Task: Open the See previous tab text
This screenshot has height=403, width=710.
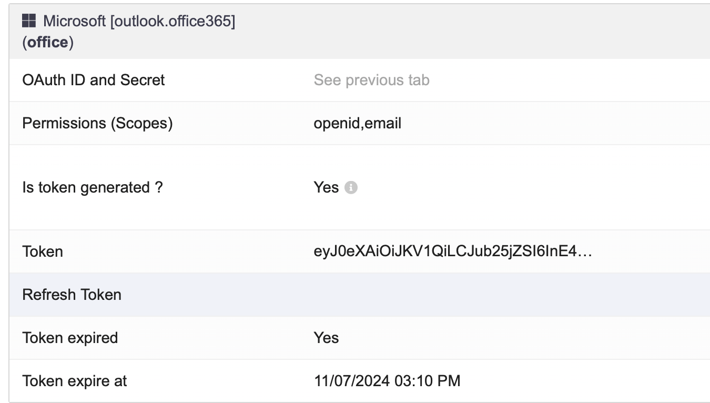Action: [x=372, y=80]
